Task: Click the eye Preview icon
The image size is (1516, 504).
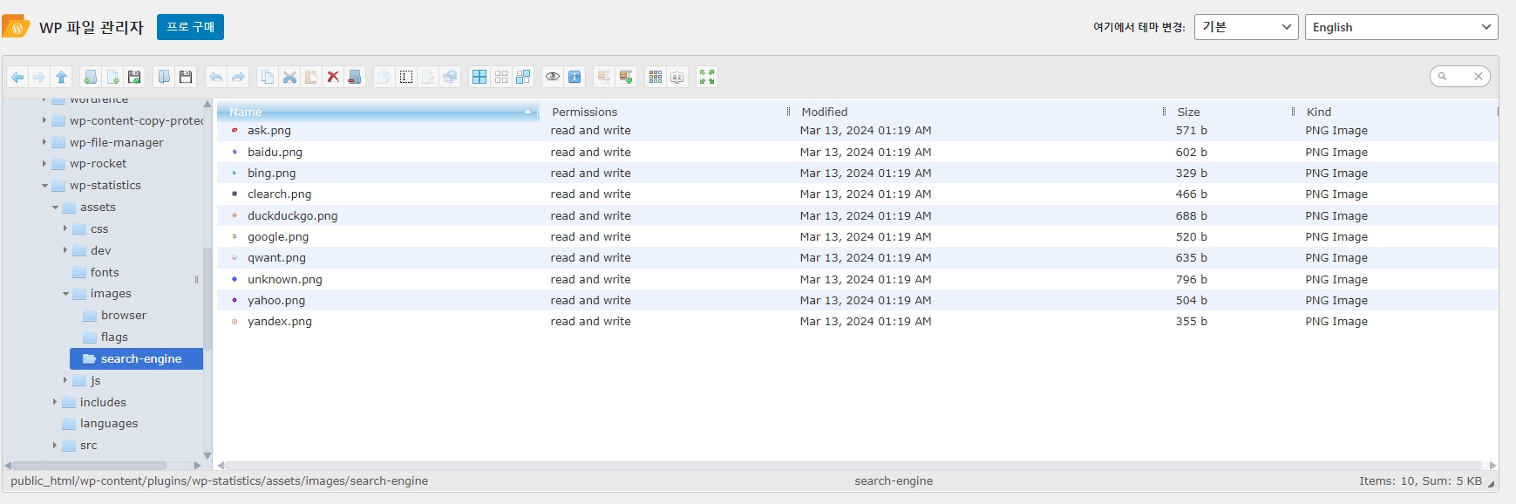Action: [x=553, y=77]
